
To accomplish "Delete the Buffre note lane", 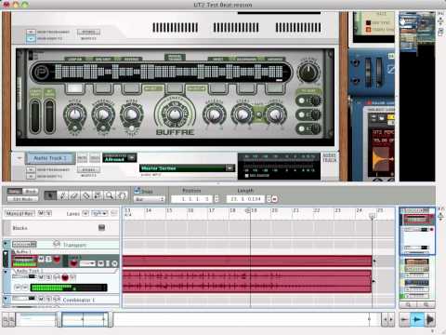I will pyautogui.click(x=114, y=263).
